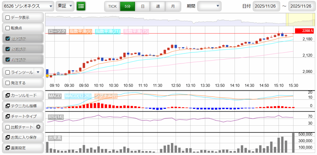The width and height of the screenshot is (317, 155).
Task: Open 画面設定 screen settings
Action: point(23,148)
